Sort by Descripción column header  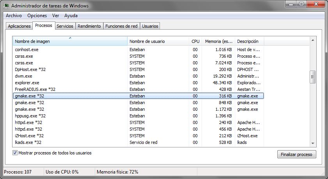click(x=249, y=41)
